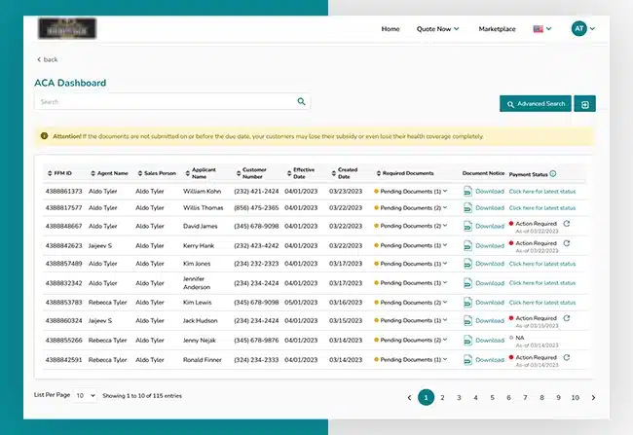
Task: Go to page 2 in pagination
Action: pos(442,397)
